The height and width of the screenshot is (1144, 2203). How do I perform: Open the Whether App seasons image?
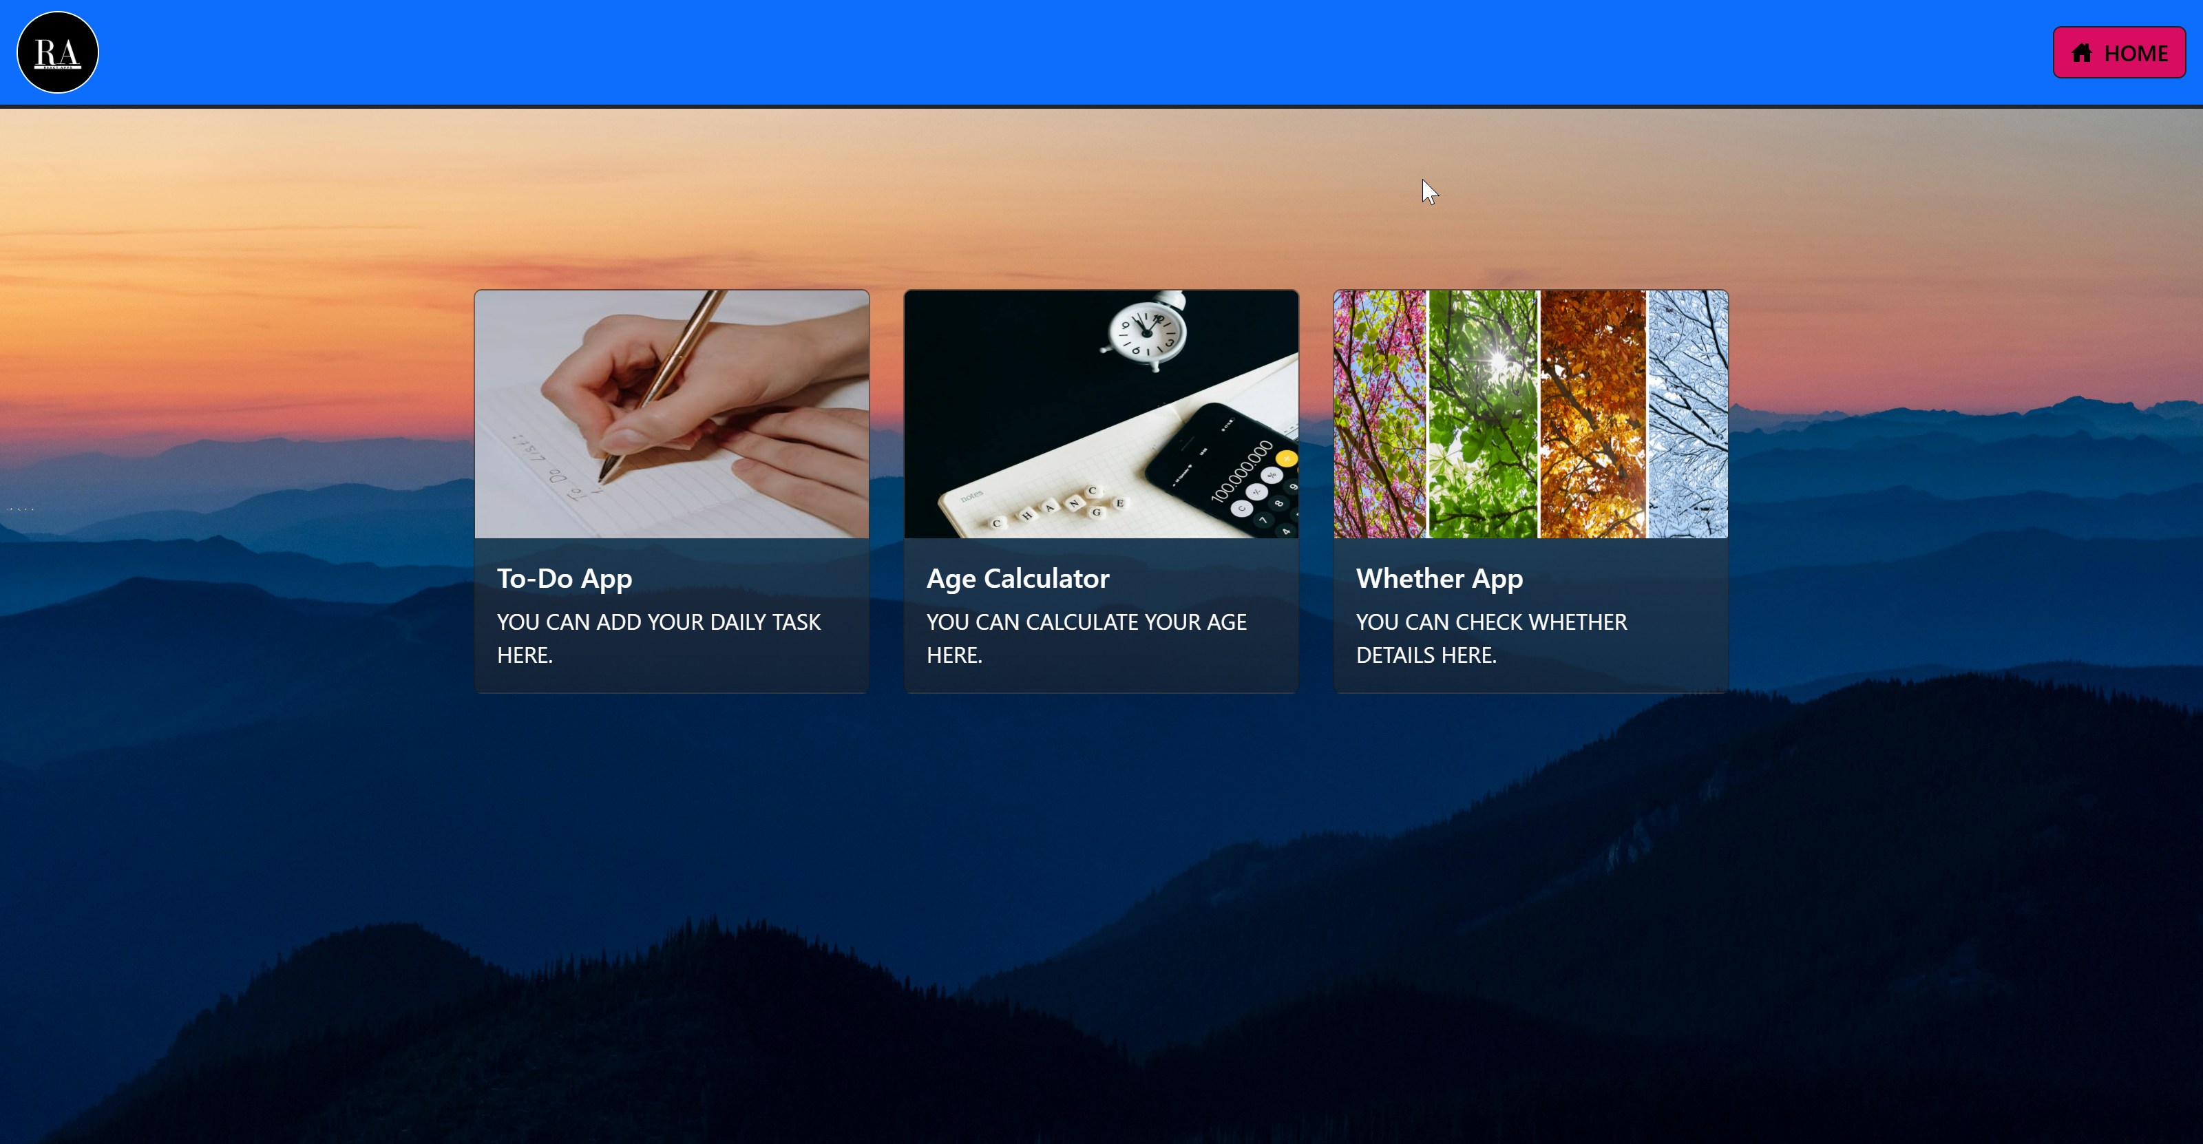coord(1530,414)
